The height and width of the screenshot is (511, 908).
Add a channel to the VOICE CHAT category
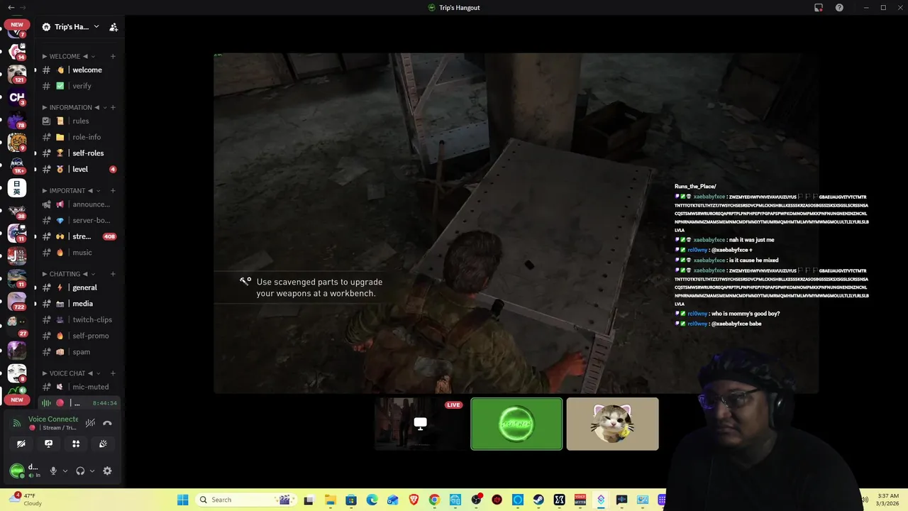point(113,373)
